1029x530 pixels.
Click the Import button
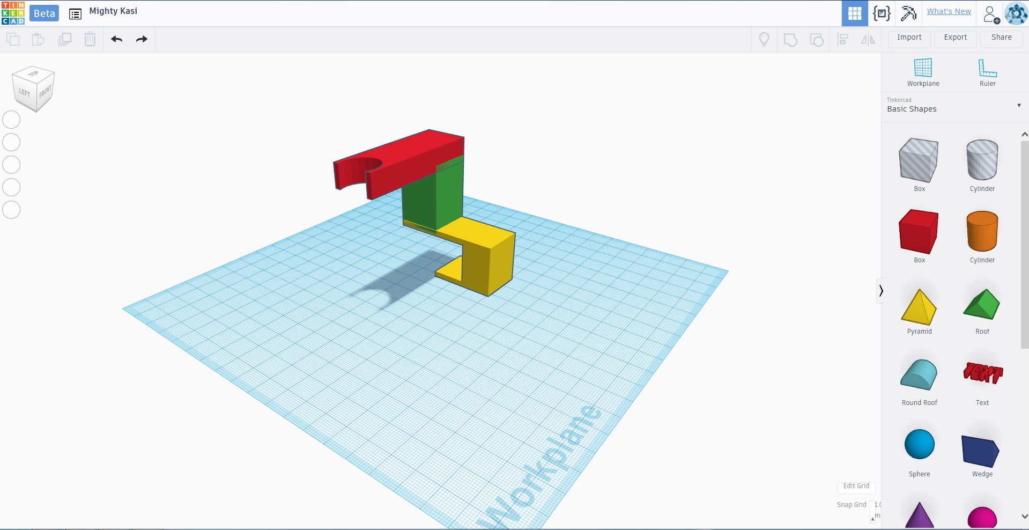click(909, 38)
